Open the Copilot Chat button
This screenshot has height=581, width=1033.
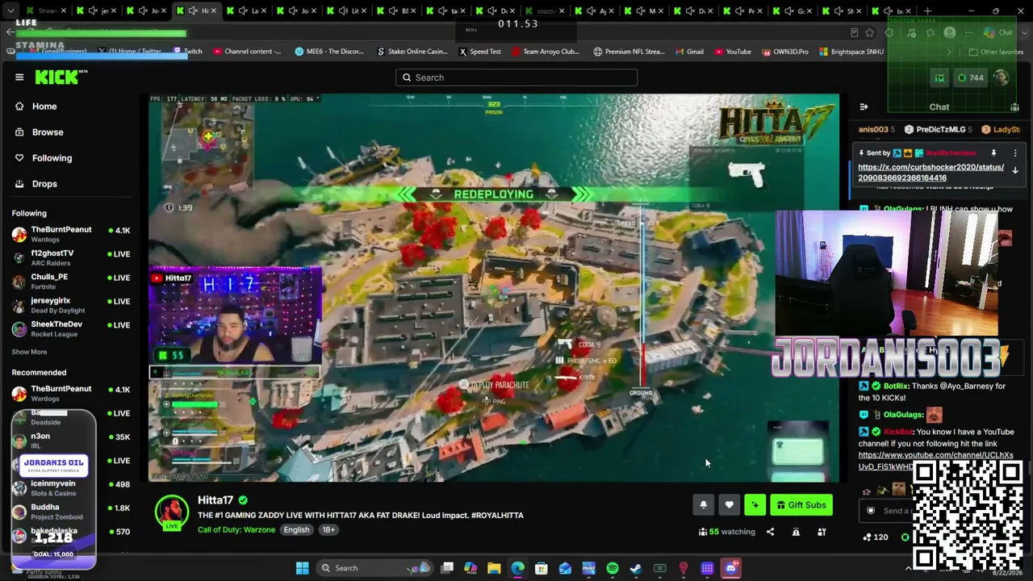999,32
